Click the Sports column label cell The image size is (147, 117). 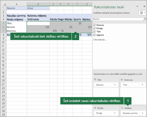click(77, 19)
